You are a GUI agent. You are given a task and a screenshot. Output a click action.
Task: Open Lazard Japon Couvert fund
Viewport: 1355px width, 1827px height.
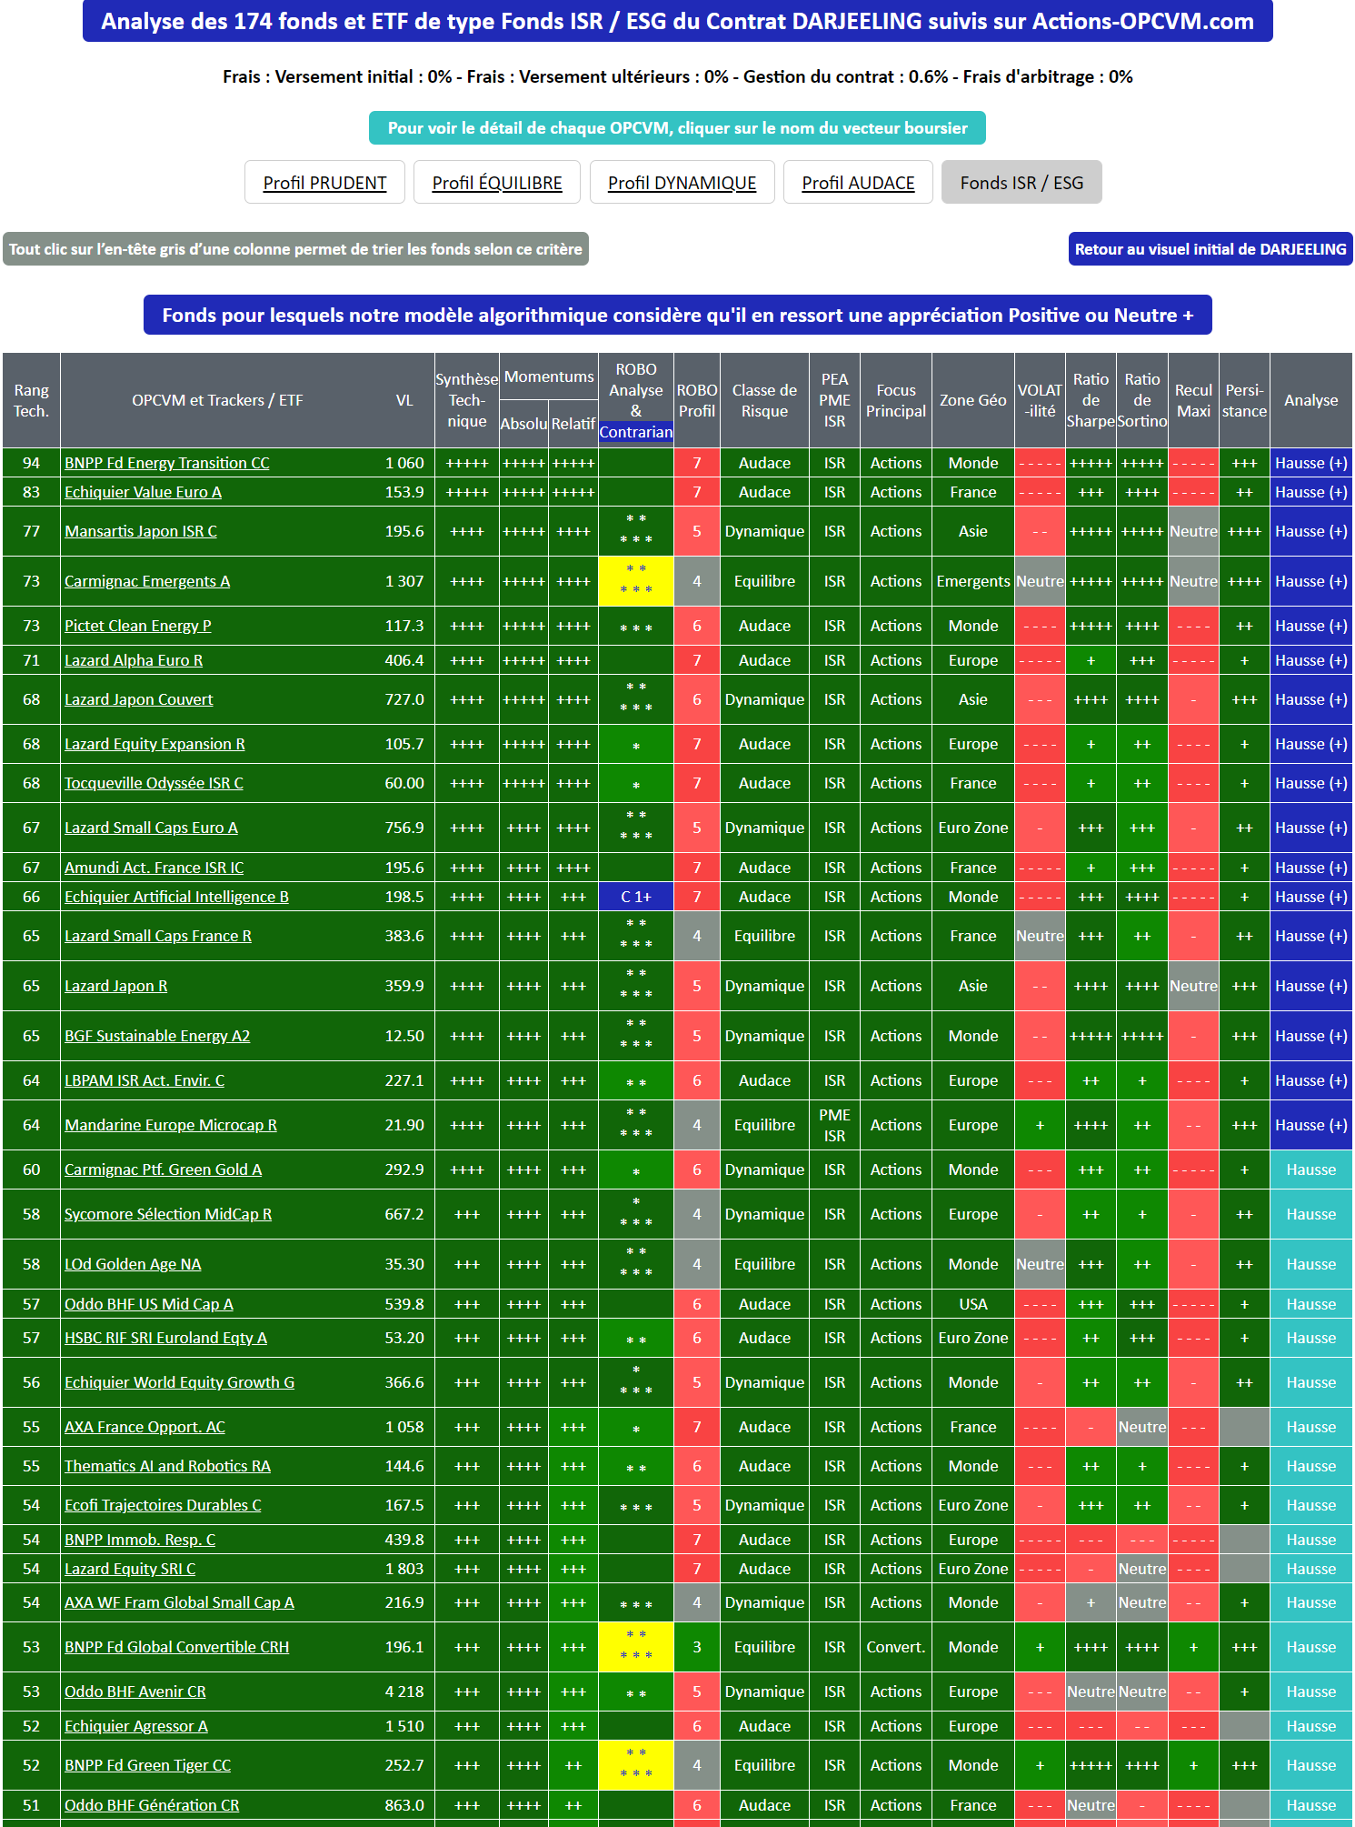138,699
